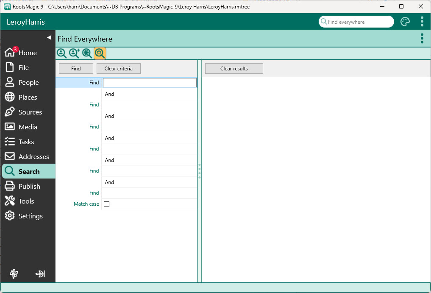This screenshot has height=293, width=431.
Task: Click the Advanced Search person-plus magnifier icon
Action: coord(75,53)
